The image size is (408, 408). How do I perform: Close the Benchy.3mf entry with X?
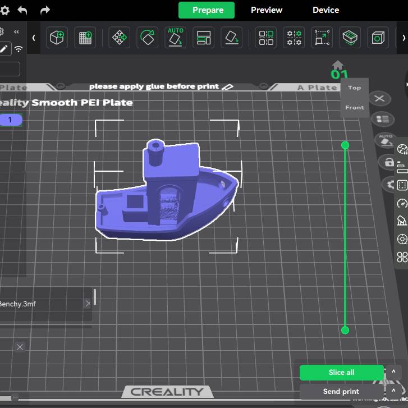click(x=88, y=304)
